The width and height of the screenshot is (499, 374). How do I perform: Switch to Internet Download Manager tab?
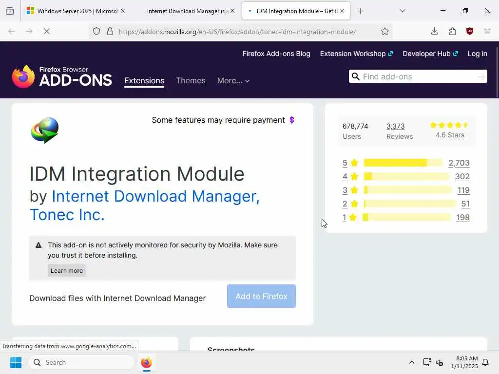pyautogui.click(x=186, y=11)
